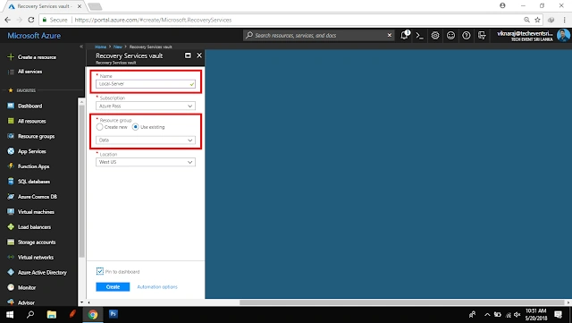Launch Cloud Shell from top bar
Image resolution: width=572 pixels, height=323 pixels.
[x=420, y=36]
